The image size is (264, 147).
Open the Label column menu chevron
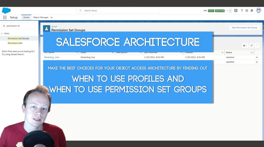point(113,53)
